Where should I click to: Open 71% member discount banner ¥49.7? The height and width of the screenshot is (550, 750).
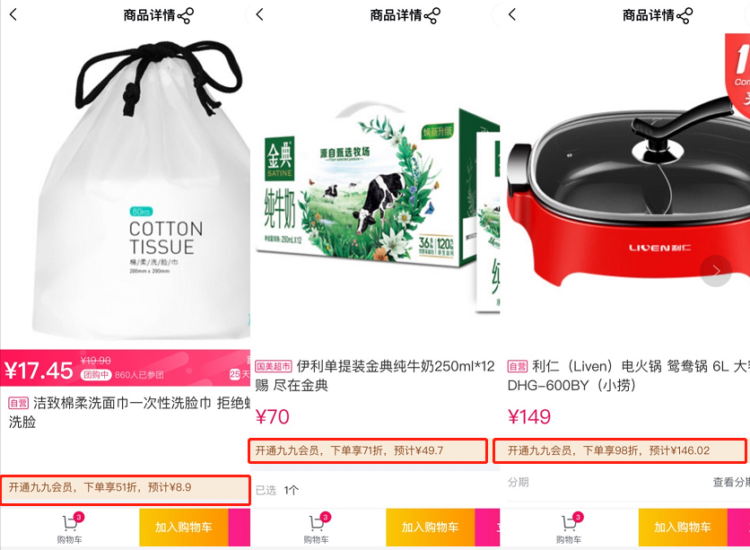point(368,450)
